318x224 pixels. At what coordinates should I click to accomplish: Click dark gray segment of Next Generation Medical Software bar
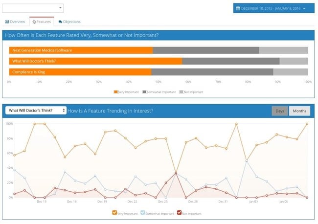coord(206,50)
